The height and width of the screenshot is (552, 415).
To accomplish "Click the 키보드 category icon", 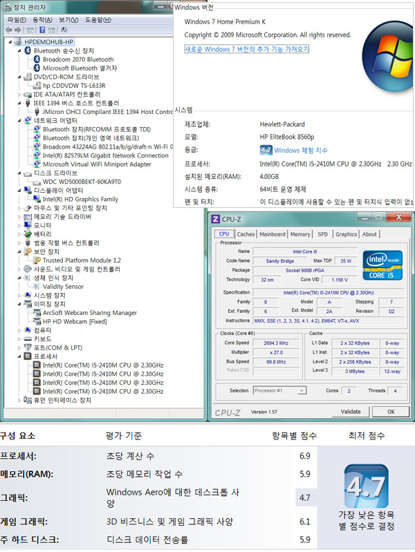I will pyautogui.click(x=28, y=339).
